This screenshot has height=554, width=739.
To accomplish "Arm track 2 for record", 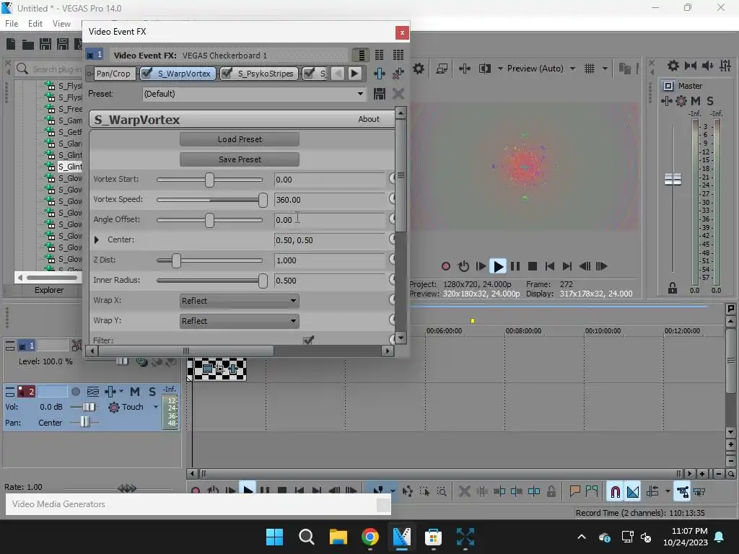I will (x=75, y=392).
